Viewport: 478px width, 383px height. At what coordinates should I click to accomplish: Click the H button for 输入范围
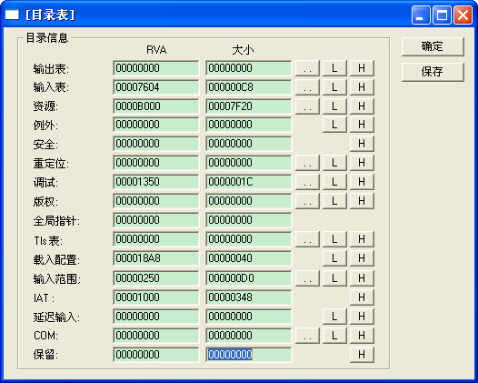pos(362,278)
